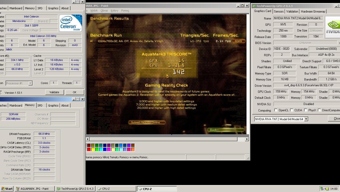Click the right arrow of Paint's horizontal scrollbar
340x192 pixels.
coord(247,139)
